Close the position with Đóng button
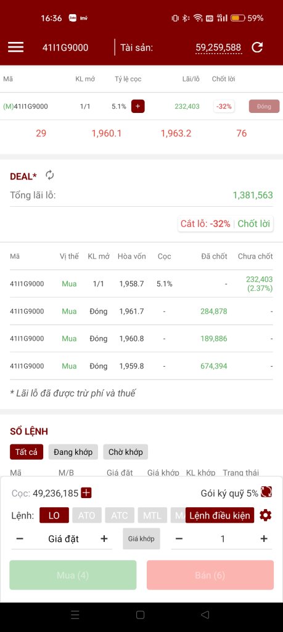 click(x=264, y=106)
